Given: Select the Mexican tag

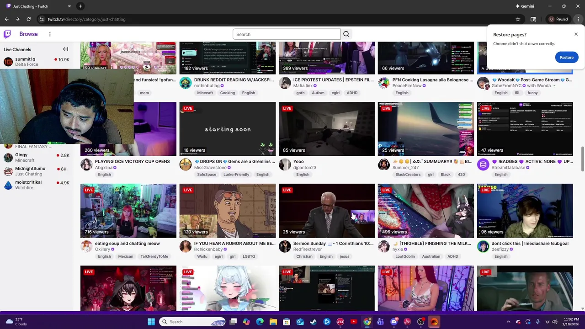Looking at the screenshot, I should point(125,256).
